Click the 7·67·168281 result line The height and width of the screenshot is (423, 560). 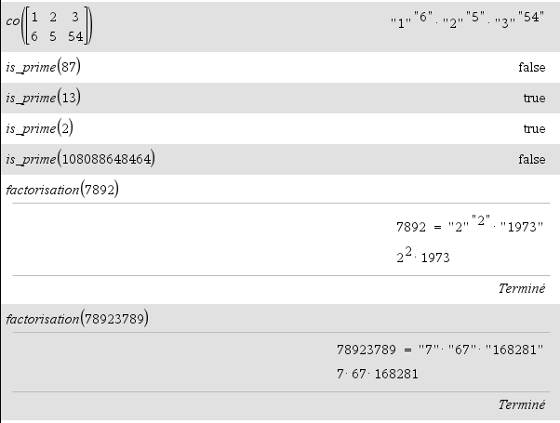[377, 374]
